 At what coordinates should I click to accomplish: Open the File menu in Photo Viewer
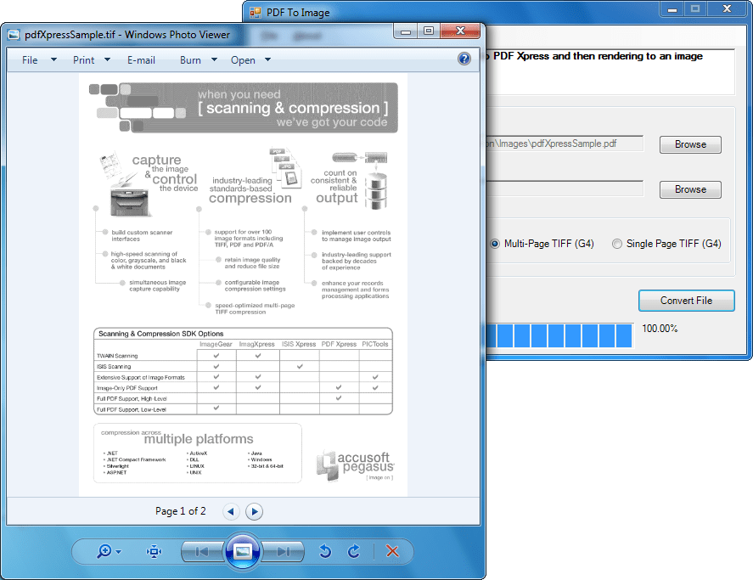30,60
